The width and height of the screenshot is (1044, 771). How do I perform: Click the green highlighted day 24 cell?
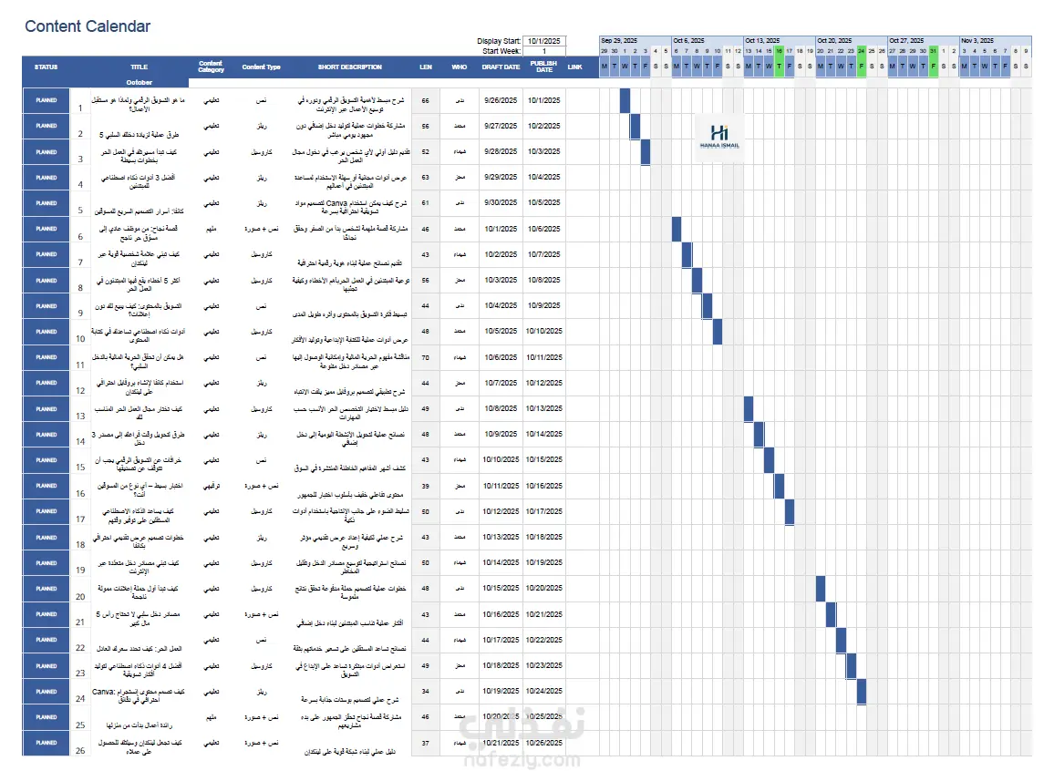pyautogui.click(x=862, y=50)
